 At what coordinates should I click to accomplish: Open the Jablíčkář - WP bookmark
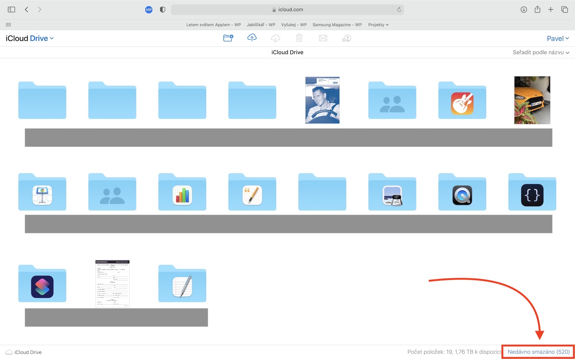261,25
